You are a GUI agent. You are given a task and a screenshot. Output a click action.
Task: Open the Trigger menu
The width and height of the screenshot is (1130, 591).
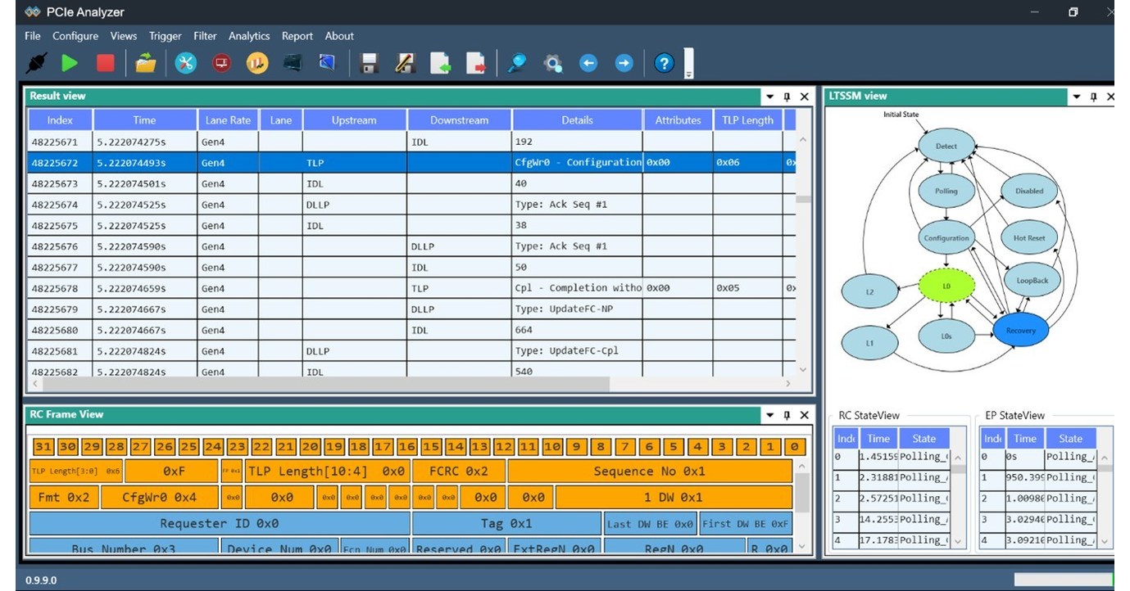click(x=165, y=36)
